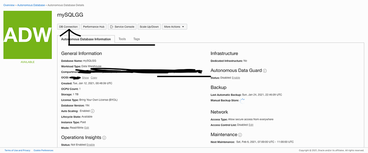Click the Network section heading
The height and width of the screenshot is (153, 368).
click(219, 112)
